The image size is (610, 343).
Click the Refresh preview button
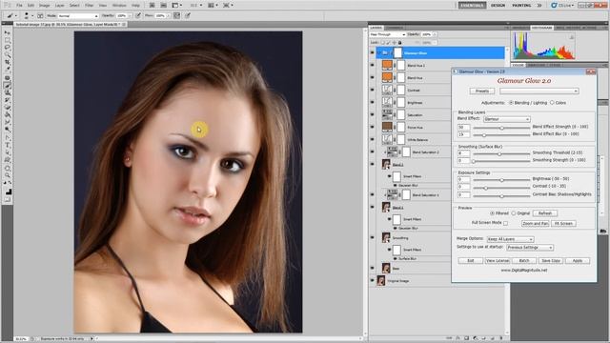(545, 213)
